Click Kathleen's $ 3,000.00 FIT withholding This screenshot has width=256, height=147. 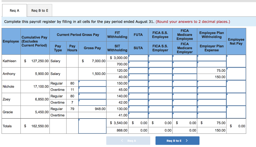point(118,58)
